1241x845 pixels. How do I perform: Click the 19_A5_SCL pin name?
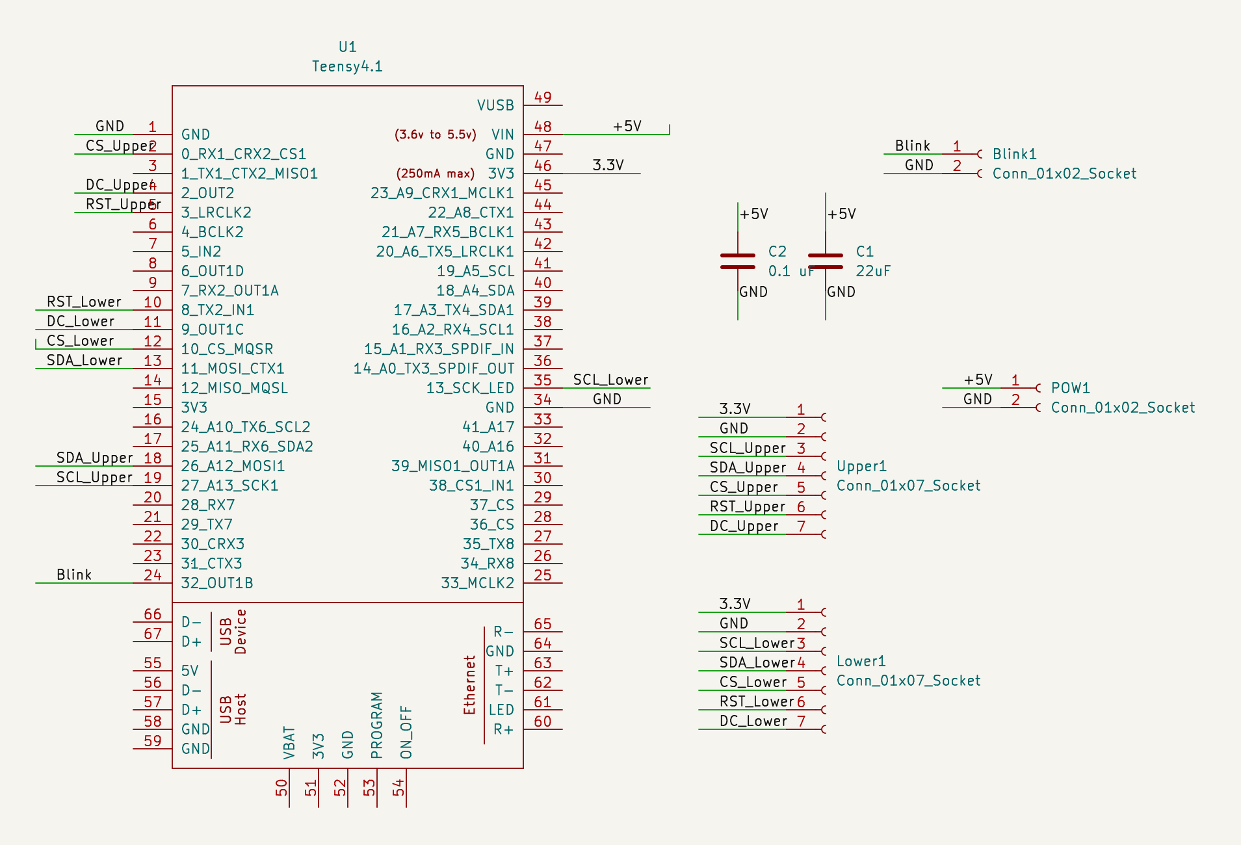tap(476, 271)
